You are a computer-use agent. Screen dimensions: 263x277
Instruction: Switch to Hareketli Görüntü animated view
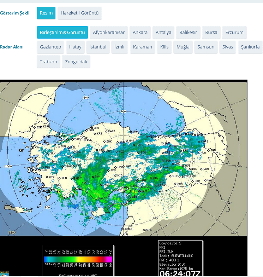point(80,13)
